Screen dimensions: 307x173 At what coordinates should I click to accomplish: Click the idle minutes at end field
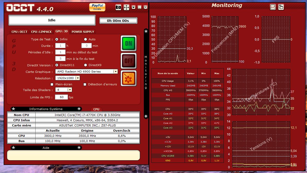coord(60,59)
